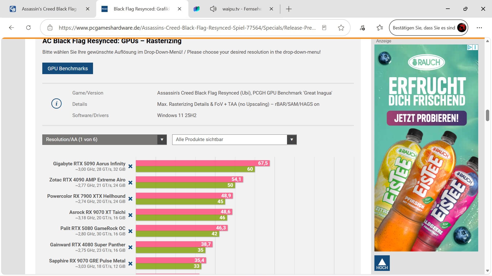Click the 48,9 pink bar for RX 7900 XTX
This screenshot has width=492, height=276.
click(184, 196)
